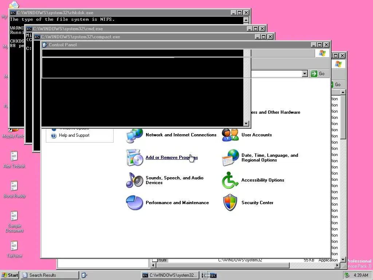Click the Date, Time, Language calendar-globe icon
This screenshot has height=280, width=373.
click(x=230, y=157)
